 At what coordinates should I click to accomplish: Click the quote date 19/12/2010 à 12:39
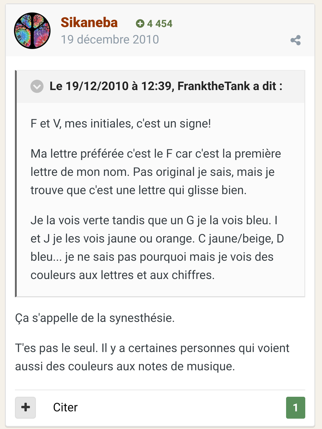119,86
